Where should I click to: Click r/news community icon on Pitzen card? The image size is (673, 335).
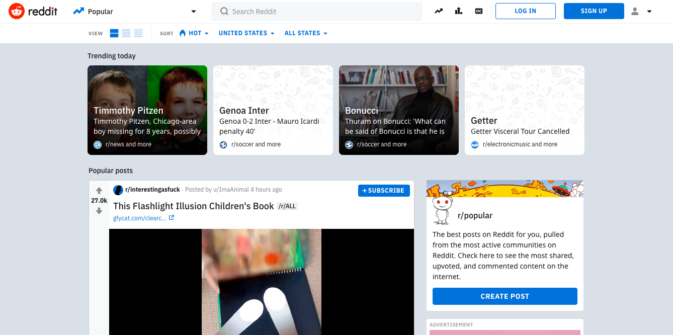point(98,144)
